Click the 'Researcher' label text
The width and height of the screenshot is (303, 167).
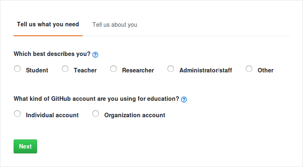(138, 70)
